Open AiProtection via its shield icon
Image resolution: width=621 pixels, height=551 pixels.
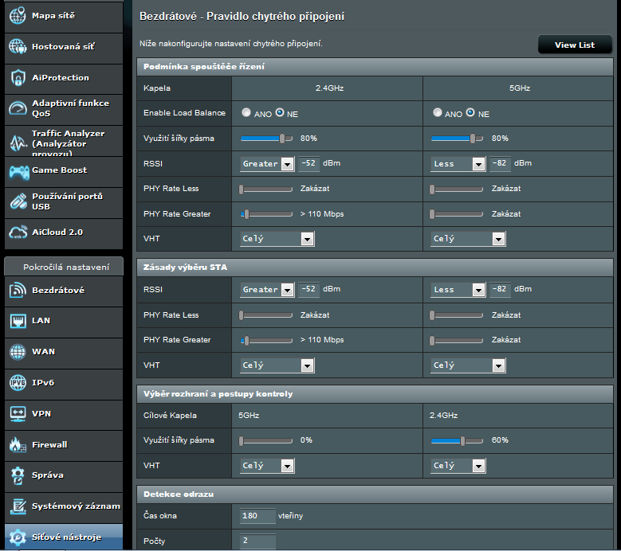[x=18, y=78]
